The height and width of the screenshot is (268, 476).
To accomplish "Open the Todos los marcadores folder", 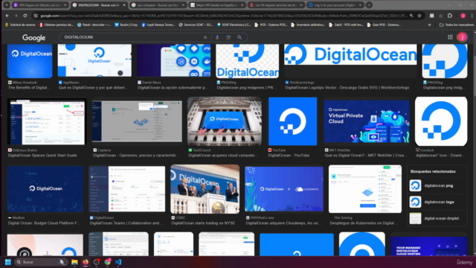I will click(456, 25).
